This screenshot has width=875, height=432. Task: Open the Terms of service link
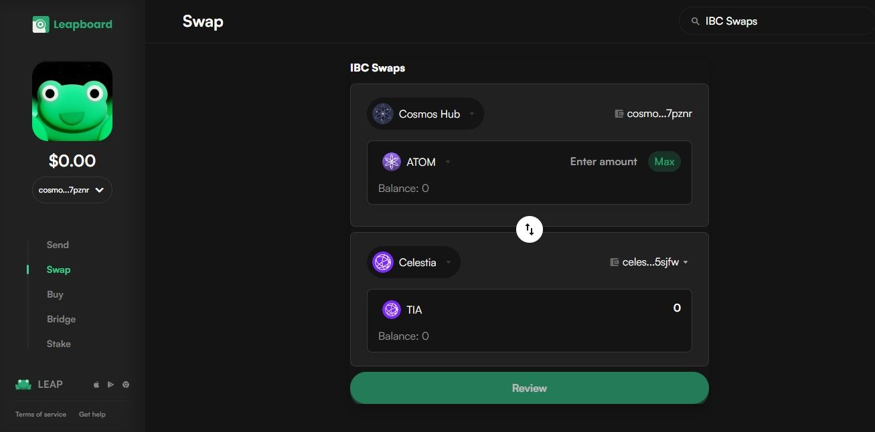[41, 415]
